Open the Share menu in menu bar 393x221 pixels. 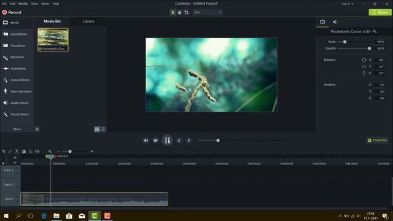(45, 4)
